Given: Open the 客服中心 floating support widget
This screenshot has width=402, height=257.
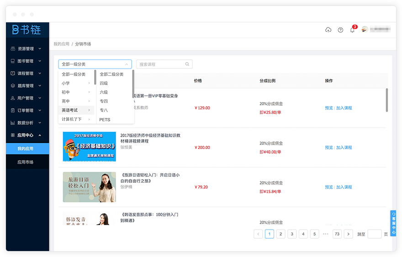Looking at the screenshot, I should pos(393,223).
